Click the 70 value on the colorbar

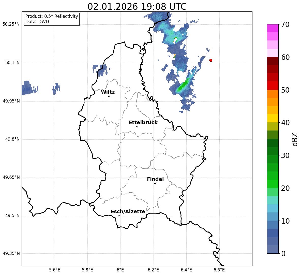[285, 24]
